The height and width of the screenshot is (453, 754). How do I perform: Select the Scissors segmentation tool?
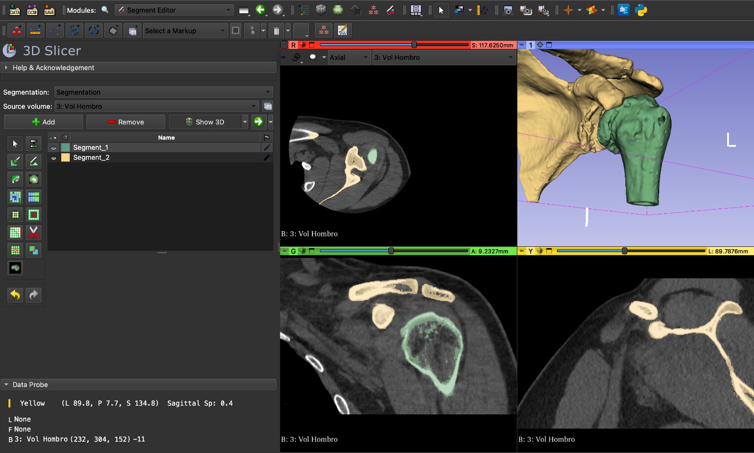click(33, 233)
